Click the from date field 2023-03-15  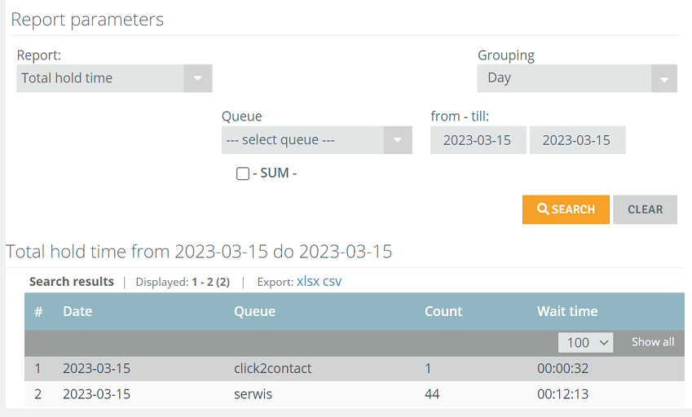(x=478, y=140)
